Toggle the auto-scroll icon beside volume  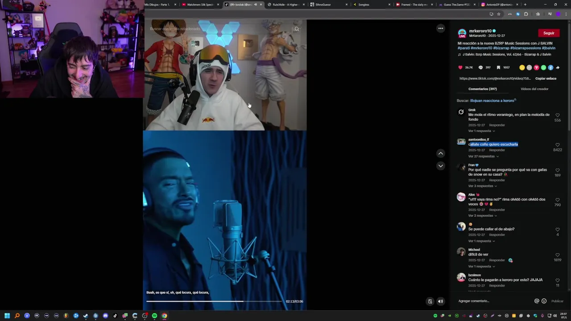pyautogui.click(x=430, y=301)
